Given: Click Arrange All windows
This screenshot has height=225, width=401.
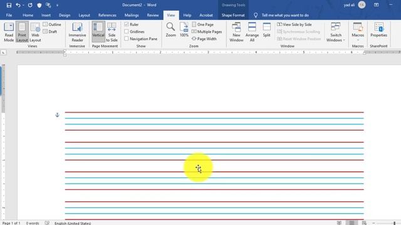Looking at the screenshot, I should (x=252, y=32).
